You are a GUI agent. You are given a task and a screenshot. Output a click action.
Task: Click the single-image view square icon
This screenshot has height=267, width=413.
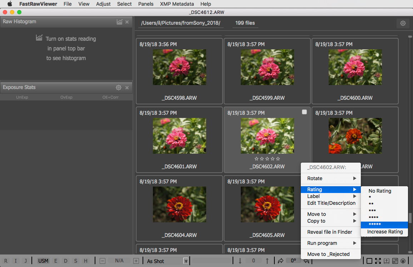click(x=369, y=261)
